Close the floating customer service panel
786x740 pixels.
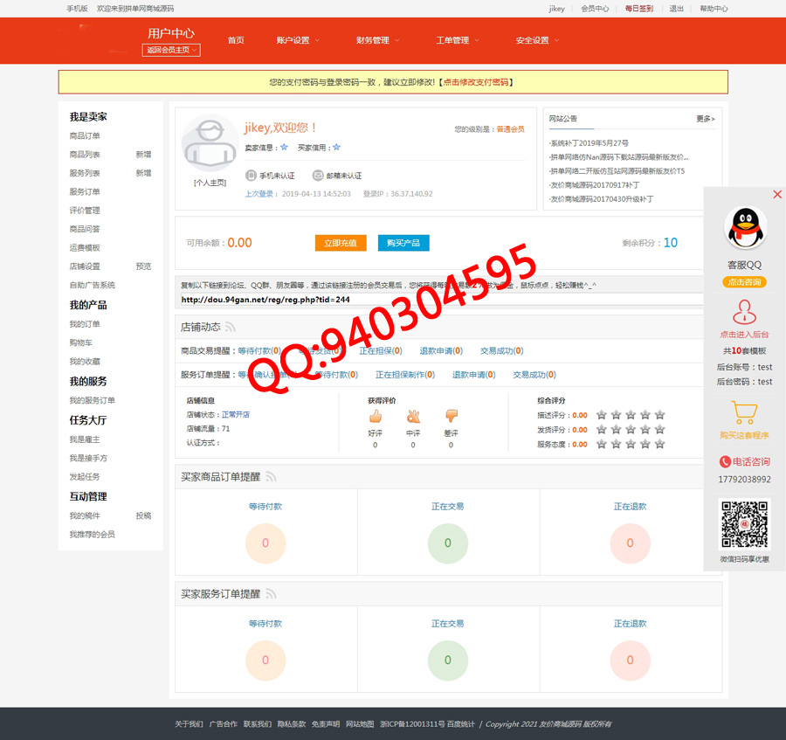click(777, 195)
